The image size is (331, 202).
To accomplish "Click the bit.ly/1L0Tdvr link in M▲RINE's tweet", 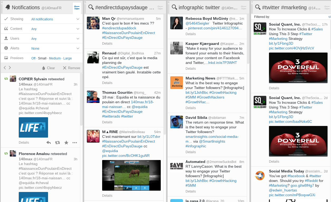I will pyautogui.click(x=149, y=137).
